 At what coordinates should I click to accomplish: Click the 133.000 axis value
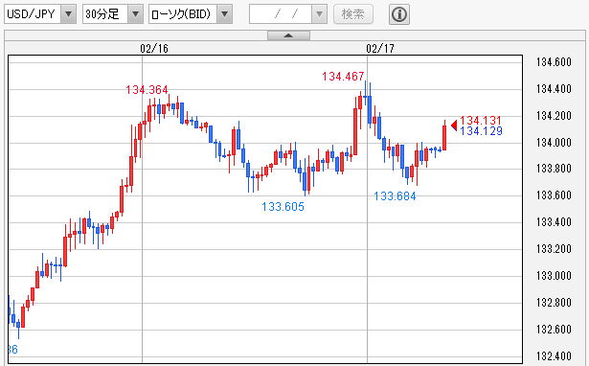(554, 276)
